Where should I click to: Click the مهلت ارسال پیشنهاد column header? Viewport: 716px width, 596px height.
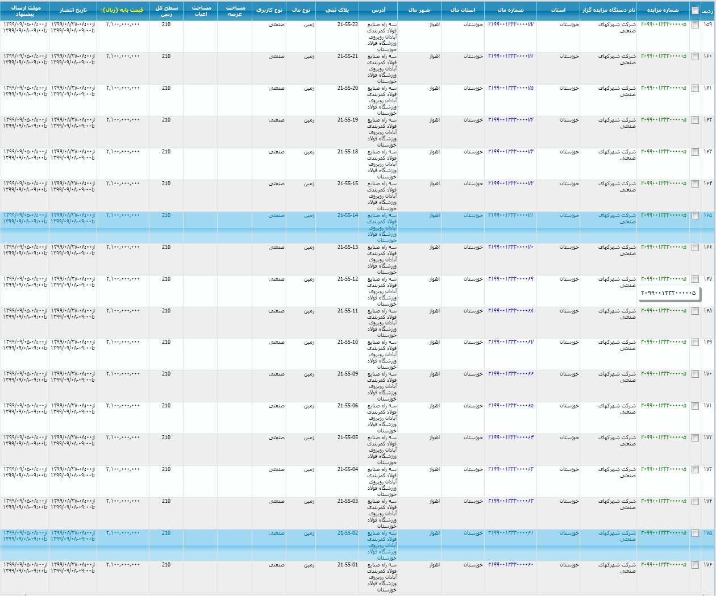[24, 10]
